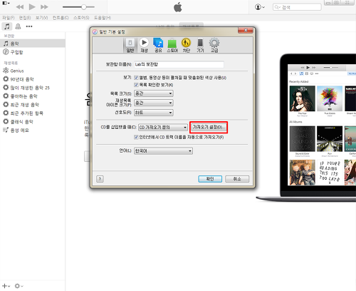Image resolution: width=356 pixels, height=291 pixels.
Task: Open the 공유 (Sharing) preferences tab
Action: 158,45
